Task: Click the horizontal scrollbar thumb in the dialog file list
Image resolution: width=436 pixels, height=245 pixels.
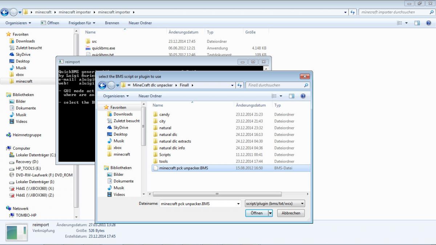Action: (x=217, y=194)
